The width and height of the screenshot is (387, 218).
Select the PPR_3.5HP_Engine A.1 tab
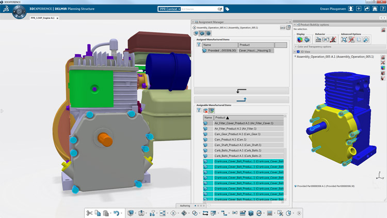(42, 18)
